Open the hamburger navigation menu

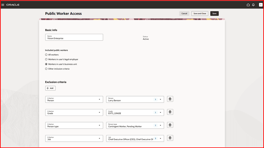coord(3,5)
